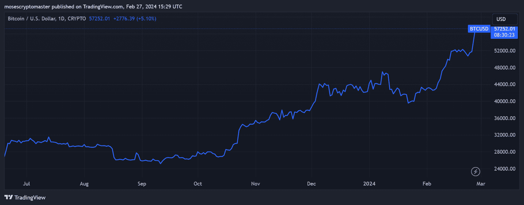524x205 pixels.
Task: Click the 57252.01 price in the chart legend
Action: pyautogui.click(x=99, y=19)
